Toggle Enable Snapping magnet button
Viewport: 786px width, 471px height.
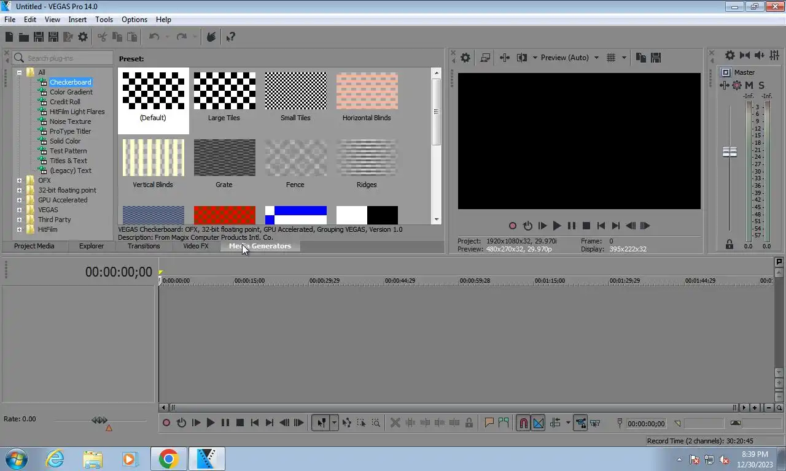point(523,423)
